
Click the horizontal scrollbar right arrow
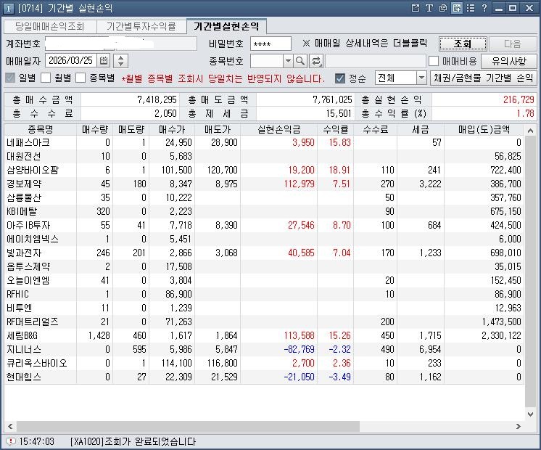coord(519,426)
